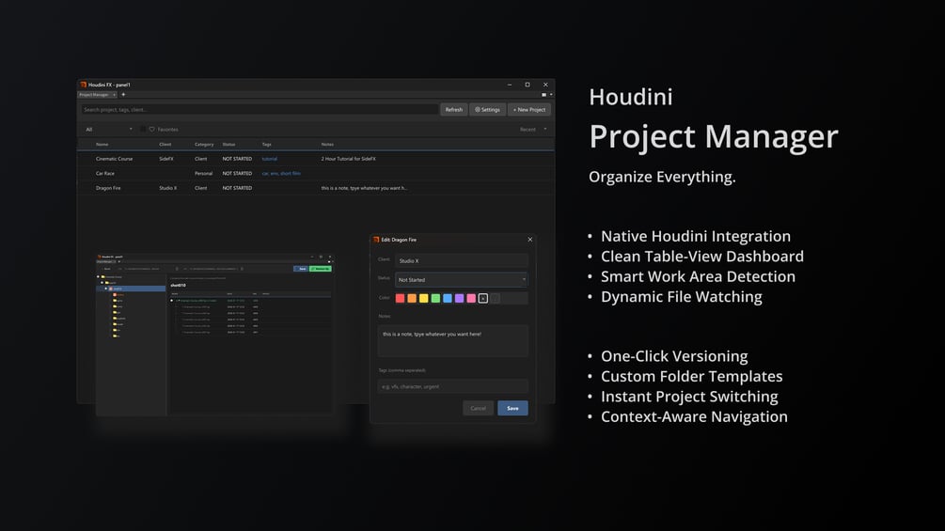Create a project with + New Project
Viewport: 945px width, 531px height.
[x=528, y=110]
